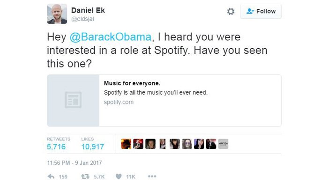Open first liker's orange avatar
The height and width of the screenshot is (184, 328).
[x=126, y=144]
